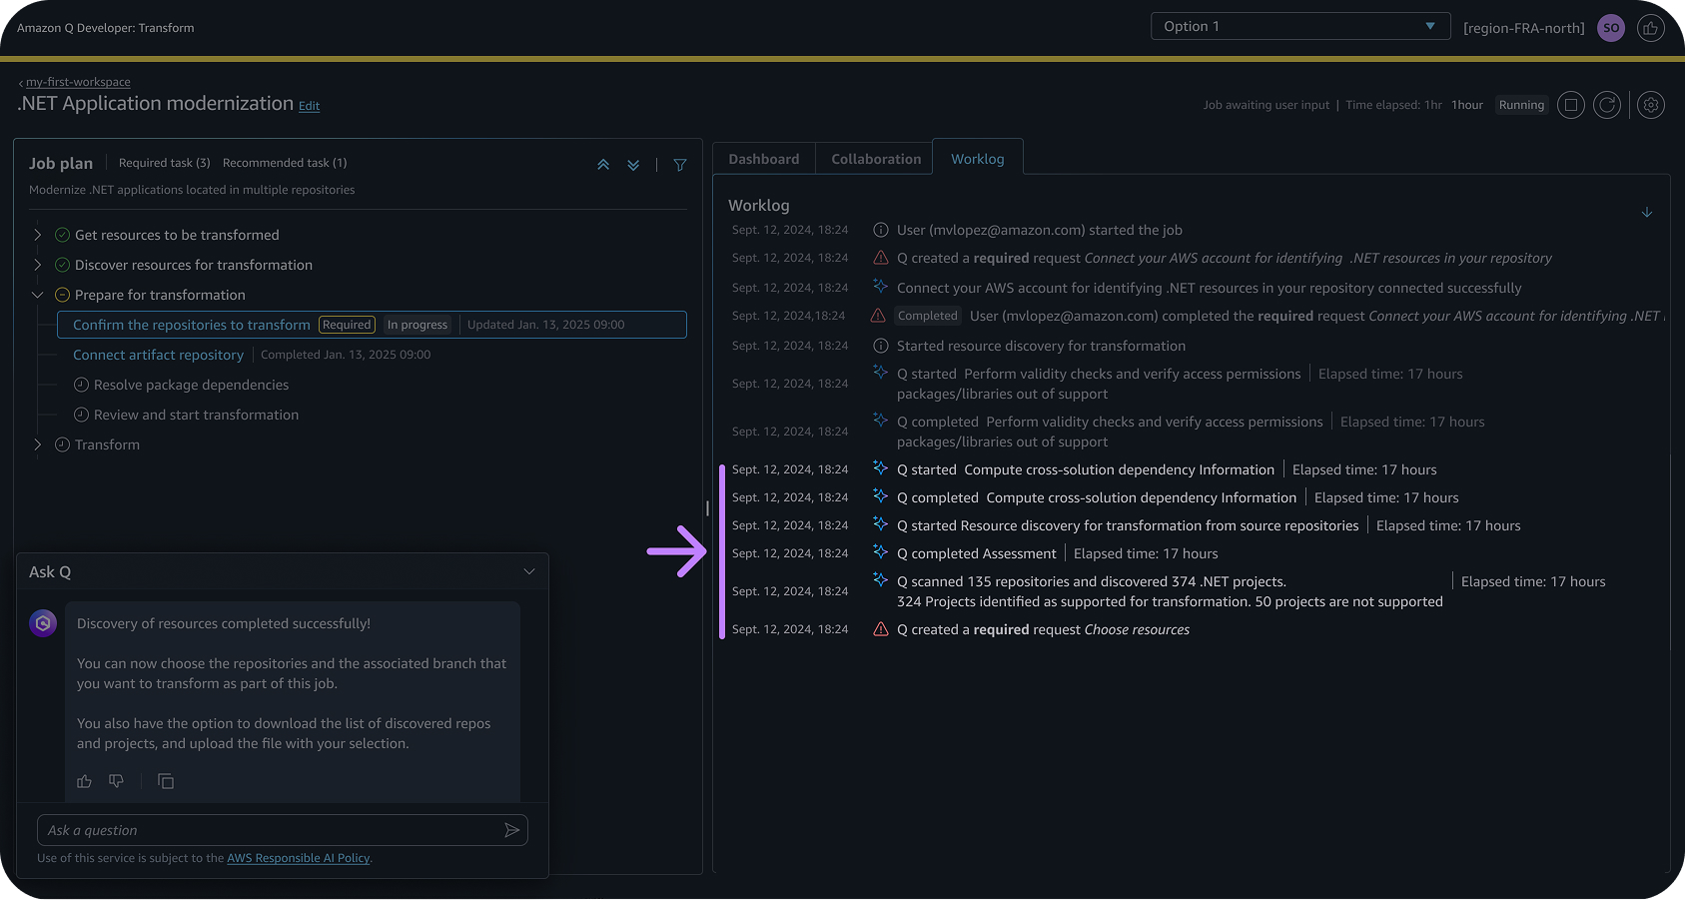The width and height of the screenshot is (1685, 900).
Task: Like the Ask Q response with thumbs up
Action: (84, 781)
